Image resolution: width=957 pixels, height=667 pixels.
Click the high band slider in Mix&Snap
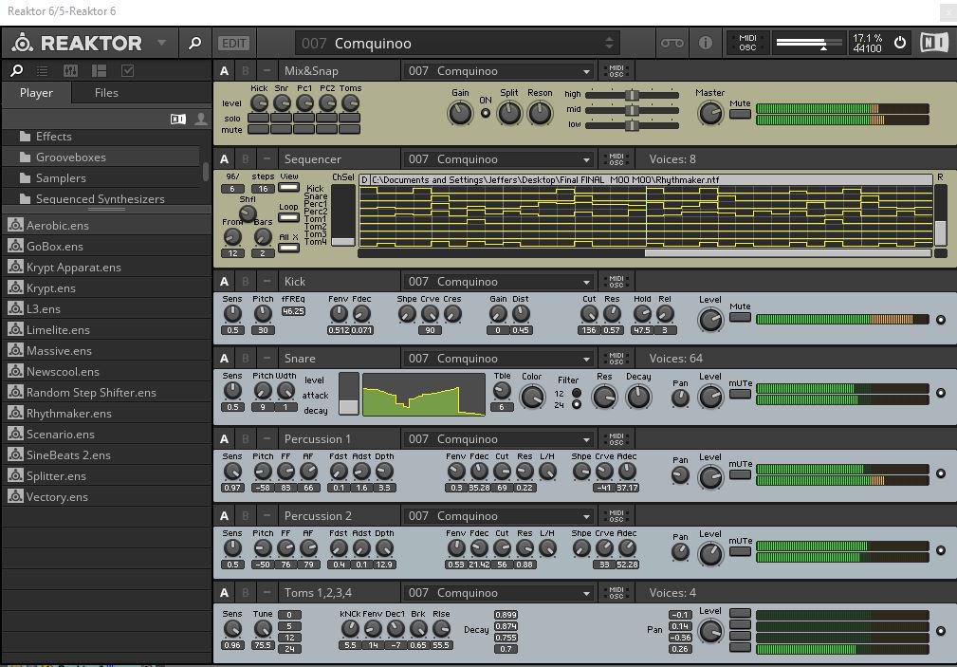(x=633, y=95)
